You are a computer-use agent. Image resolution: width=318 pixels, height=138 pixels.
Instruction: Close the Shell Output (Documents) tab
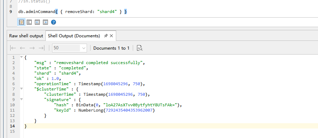tap(111, 36)
